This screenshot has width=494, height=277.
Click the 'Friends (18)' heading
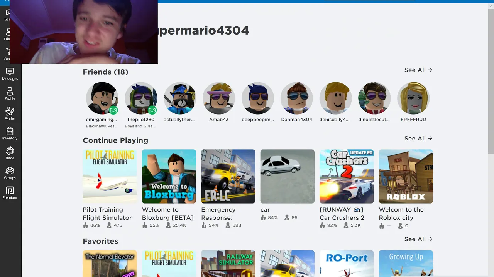coord(105,72)
